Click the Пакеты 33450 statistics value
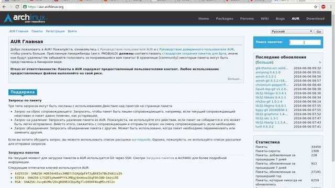 pos(316,147)
